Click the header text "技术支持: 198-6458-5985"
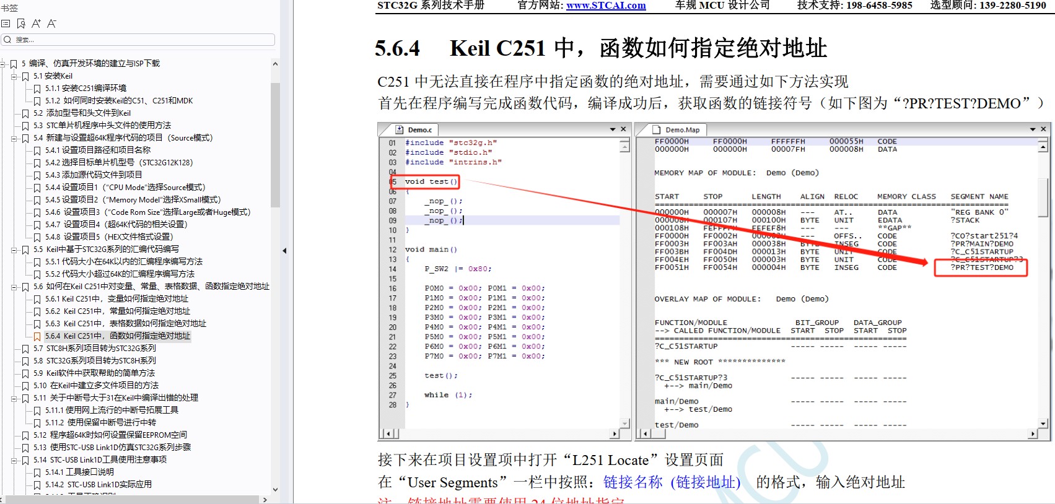Image resolution: width=1055 pixels, height=504 pixels. (x=855, y=6)
